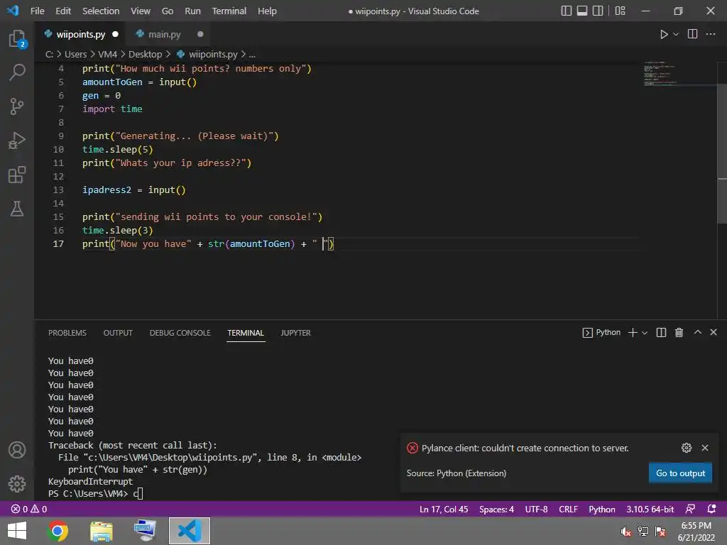Kill the terminal with trash icon
Image resolution: width=727 pixels, height=545 pixels.
tap(679, 332)
